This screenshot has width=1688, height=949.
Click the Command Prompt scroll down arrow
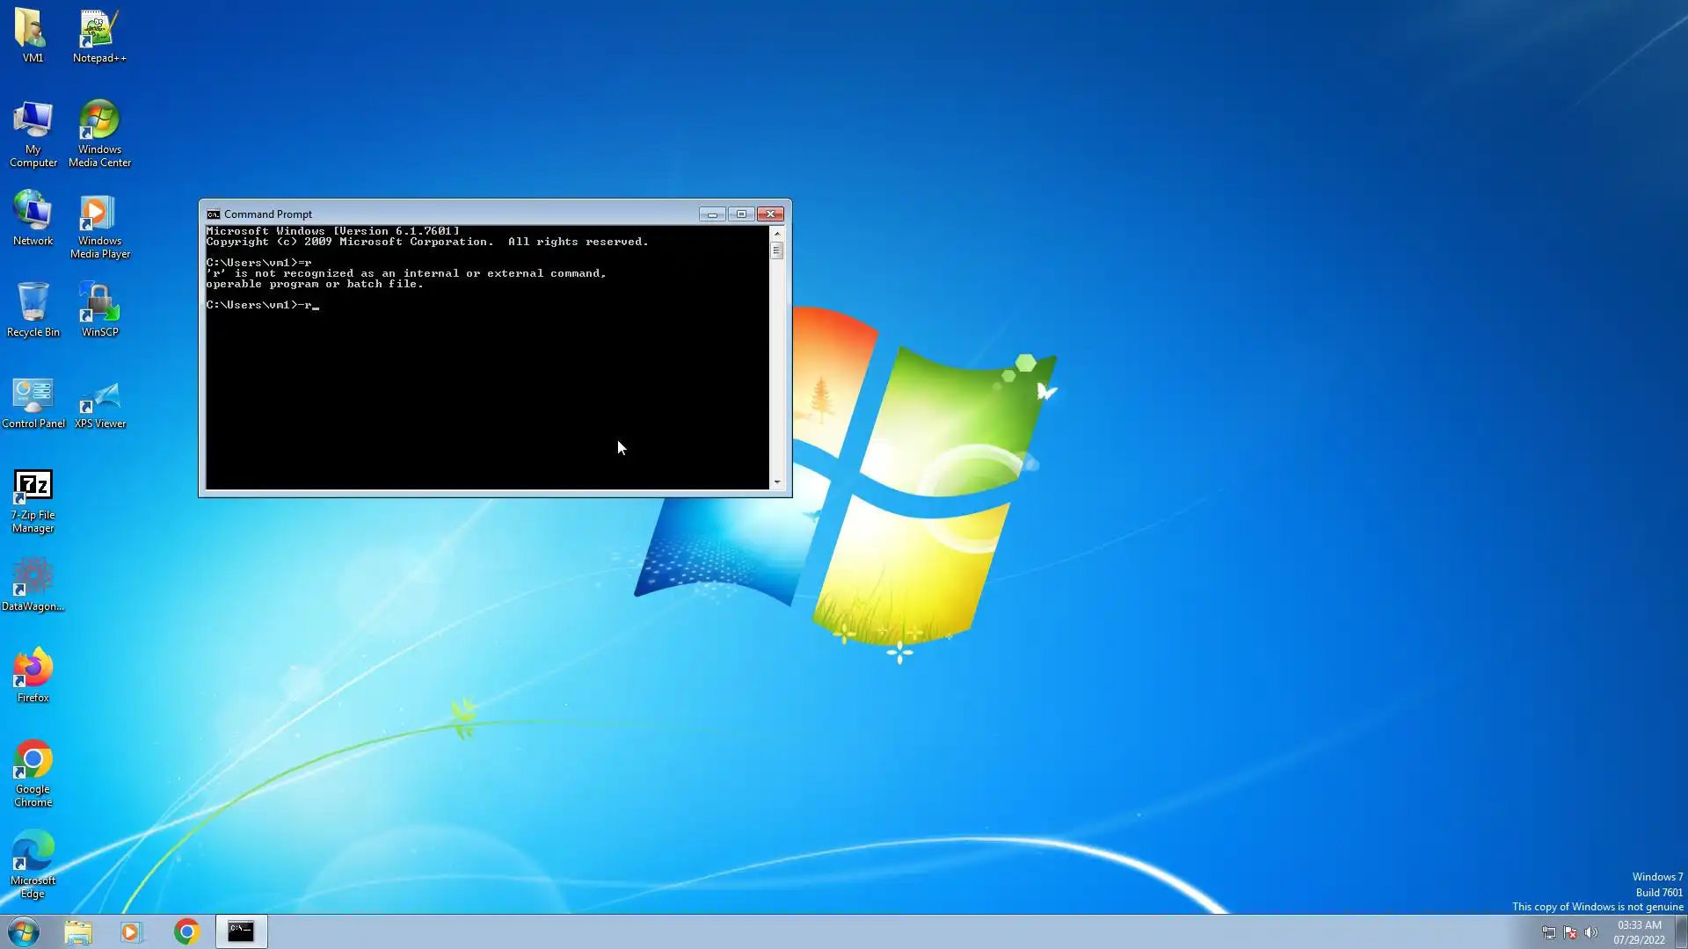coord(776,482)
